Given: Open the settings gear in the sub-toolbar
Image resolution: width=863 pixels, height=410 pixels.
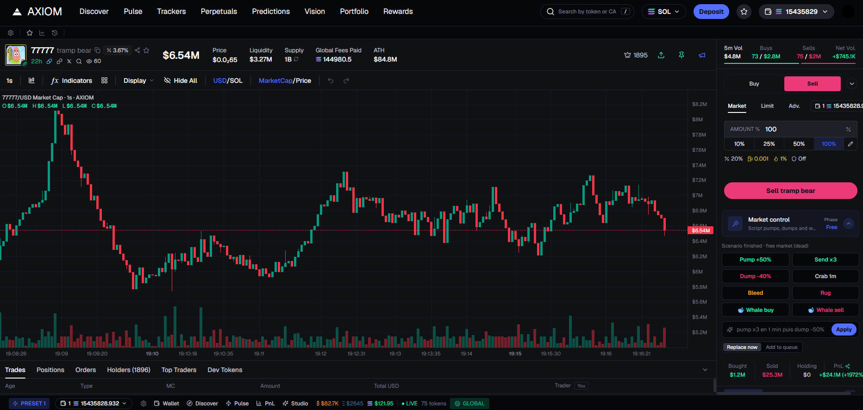Looking at the screenshot, I should click(x=11, y=33).
